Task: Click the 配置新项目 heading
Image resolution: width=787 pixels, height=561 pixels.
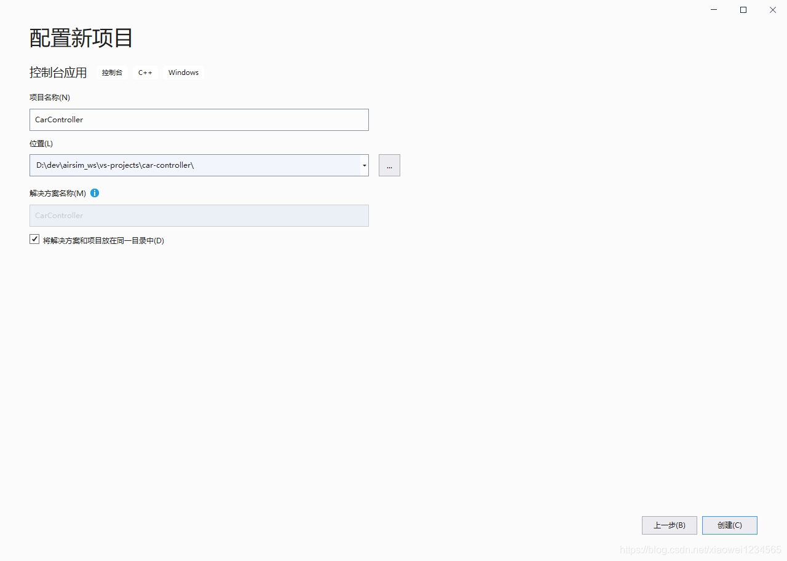Action: click(x=81, y=38)
